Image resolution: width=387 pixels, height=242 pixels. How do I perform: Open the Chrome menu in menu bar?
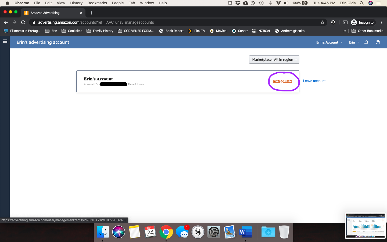click(x=22, y=3)
